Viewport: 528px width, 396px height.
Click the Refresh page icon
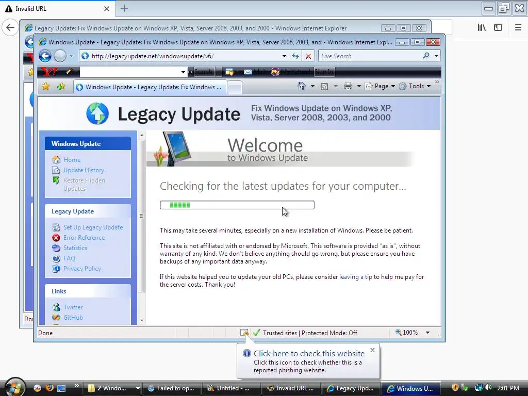click(x=295, y=56)
